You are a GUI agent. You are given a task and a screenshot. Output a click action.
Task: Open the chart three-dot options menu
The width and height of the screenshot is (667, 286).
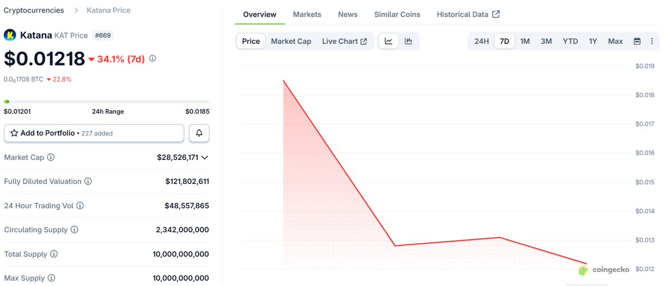click(x=652, y=41)
